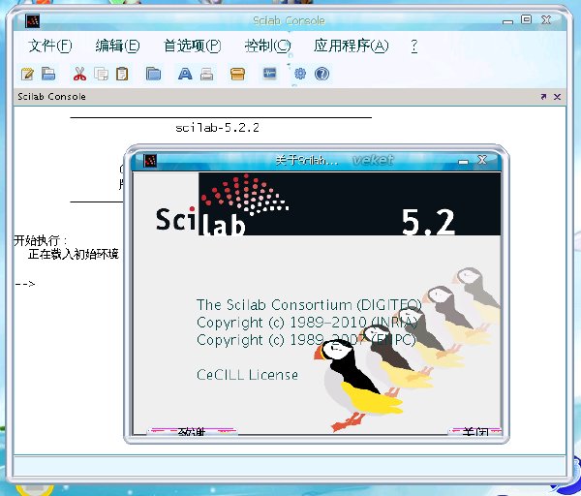Click the 关闭 button in About dialog
This screenshot has width=581, height=496.
pyautogui.click(x=475, y=431)
